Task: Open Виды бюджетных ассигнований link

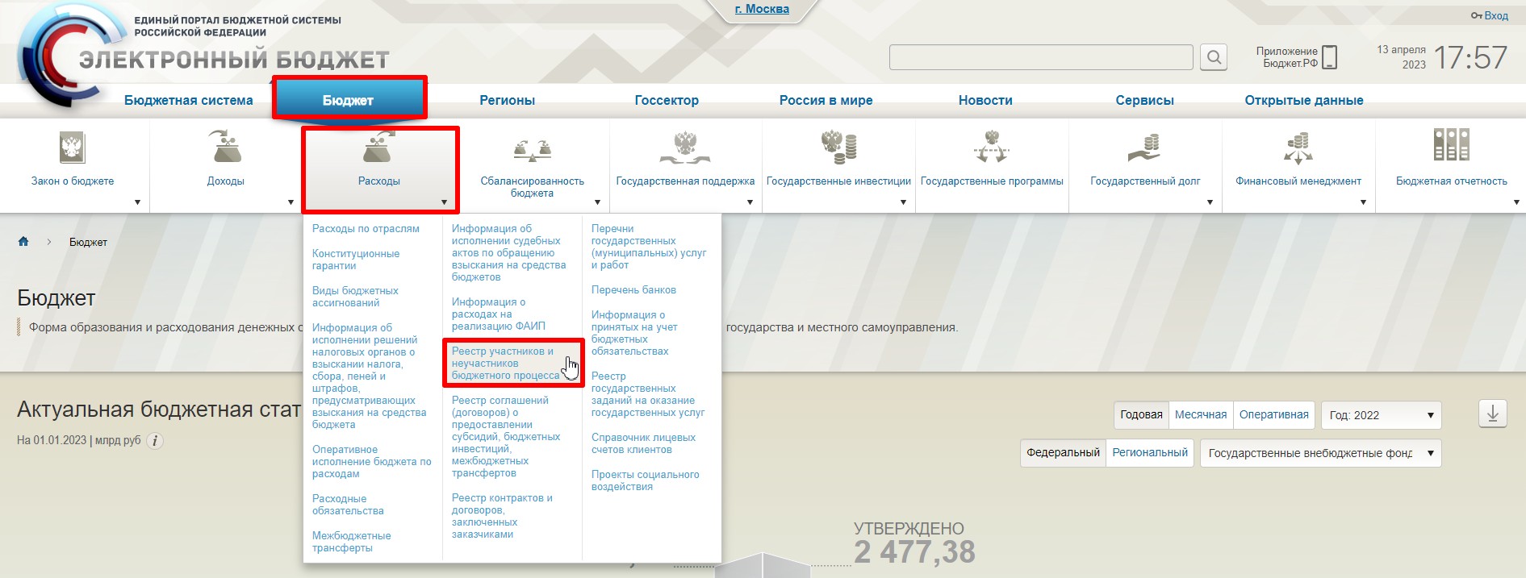Action: [x=355, y=297]
